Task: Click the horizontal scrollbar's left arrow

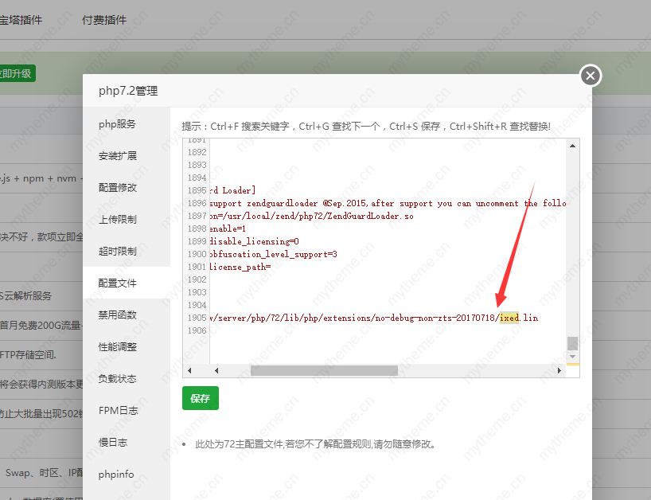Action: pos(189,370)
